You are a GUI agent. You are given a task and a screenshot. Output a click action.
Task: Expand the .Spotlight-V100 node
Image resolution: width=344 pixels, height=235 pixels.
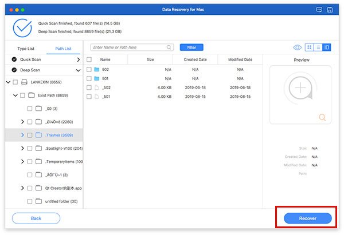(x=22, y=148)
